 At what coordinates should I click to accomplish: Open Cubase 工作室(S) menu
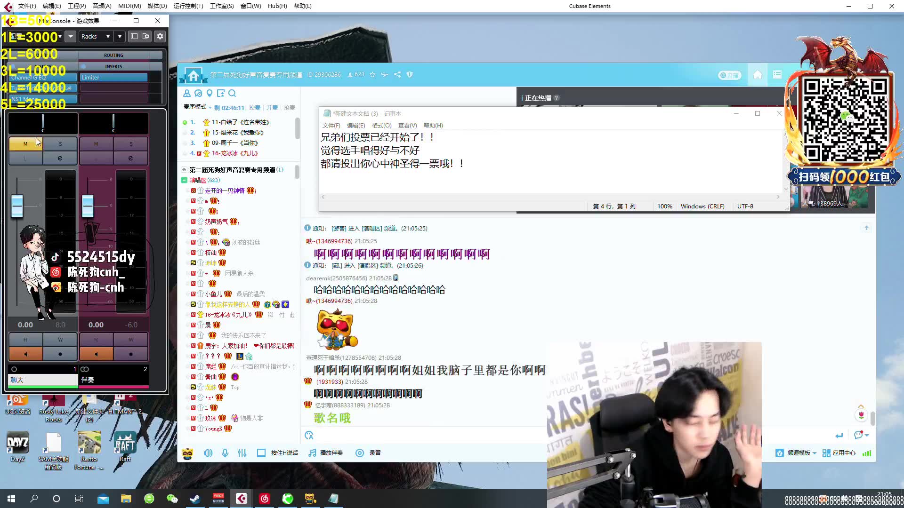pyautogui.click(x=222, y=6)
